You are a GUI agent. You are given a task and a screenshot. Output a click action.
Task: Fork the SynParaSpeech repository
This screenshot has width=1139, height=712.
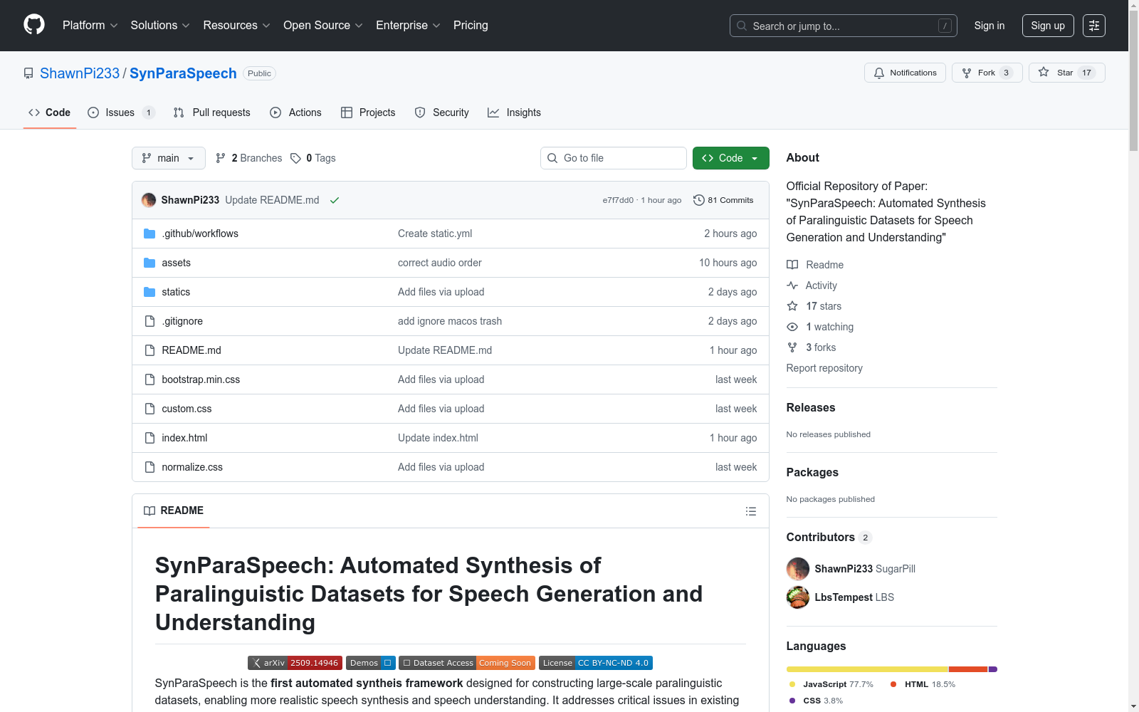click(x=987, y=73)
